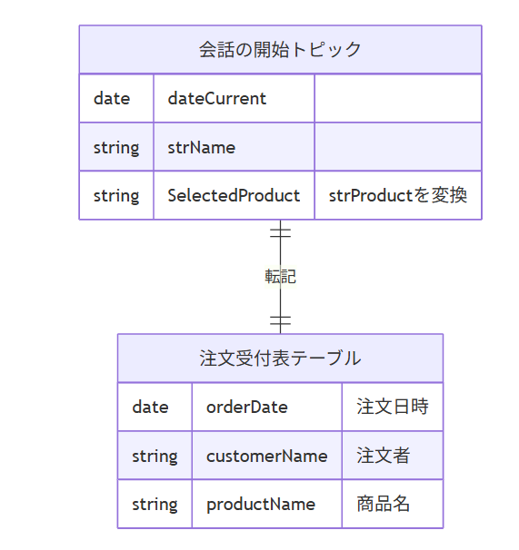Click the date type beside orderDate
The height and width of the screenshot is (550, 519).
[155, 407]
